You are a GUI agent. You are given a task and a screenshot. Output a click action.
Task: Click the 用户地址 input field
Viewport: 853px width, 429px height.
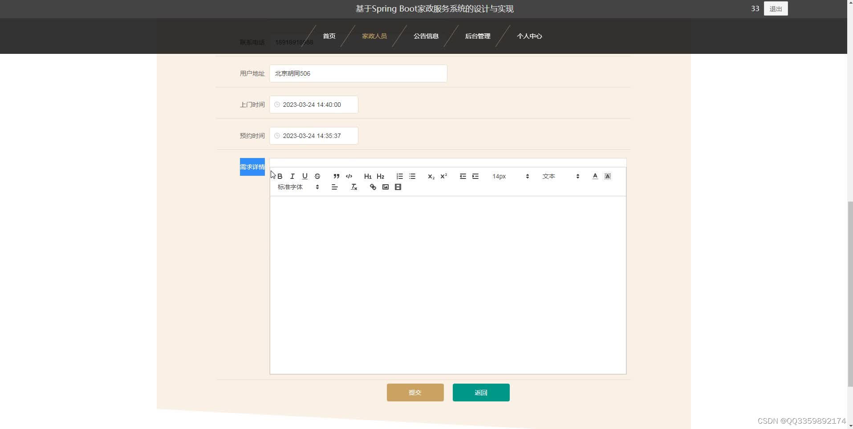pos(358,73)
